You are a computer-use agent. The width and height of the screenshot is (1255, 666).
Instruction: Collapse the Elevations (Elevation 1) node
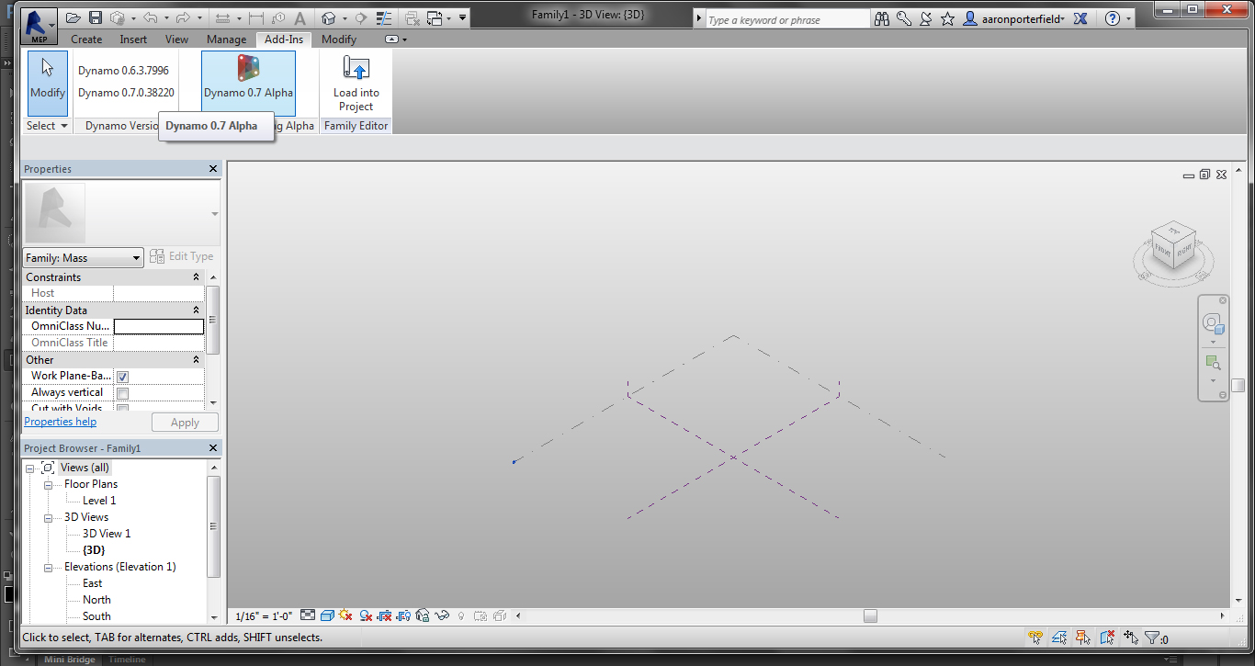coord(47,568)
